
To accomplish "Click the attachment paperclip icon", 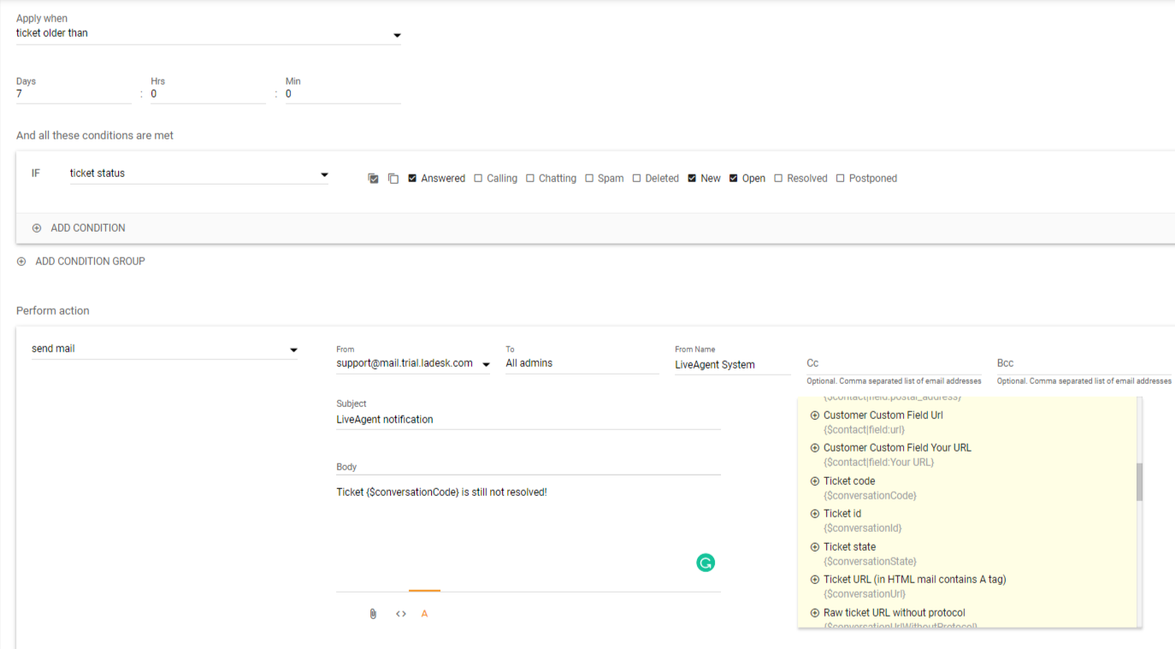I will pyautogui.click(x=373, y=614).
